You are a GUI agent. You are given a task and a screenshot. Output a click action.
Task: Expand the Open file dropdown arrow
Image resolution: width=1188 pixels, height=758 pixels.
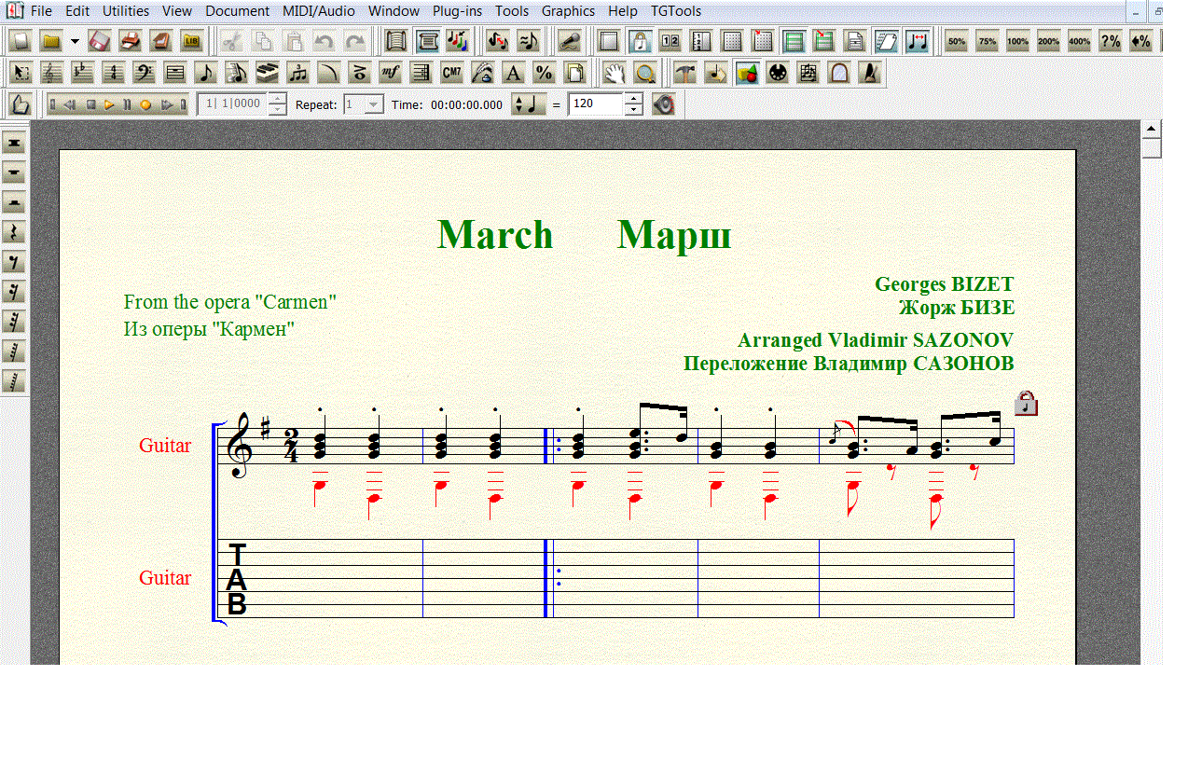tap(75, 41)
